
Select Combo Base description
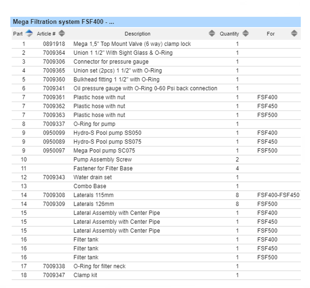(90, 186)
